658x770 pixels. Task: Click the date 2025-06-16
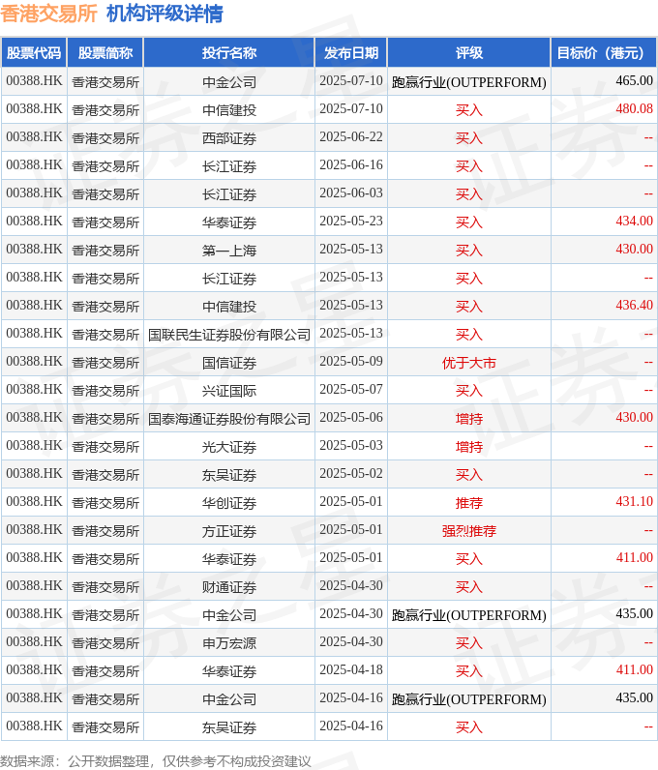351,164
